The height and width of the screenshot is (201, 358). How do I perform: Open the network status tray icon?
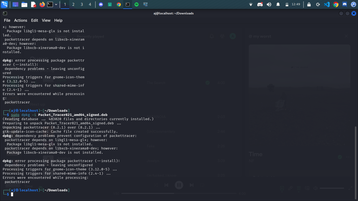[x=251, y=4]
